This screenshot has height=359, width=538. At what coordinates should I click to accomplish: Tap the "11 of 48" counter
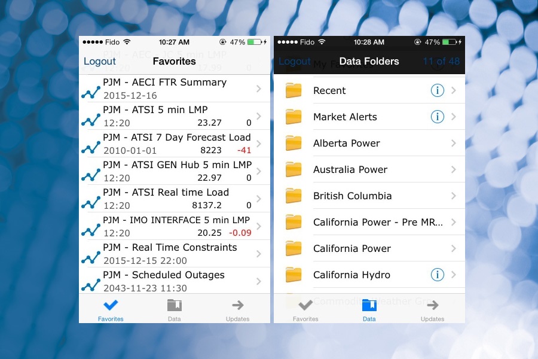tap(441, 61)
